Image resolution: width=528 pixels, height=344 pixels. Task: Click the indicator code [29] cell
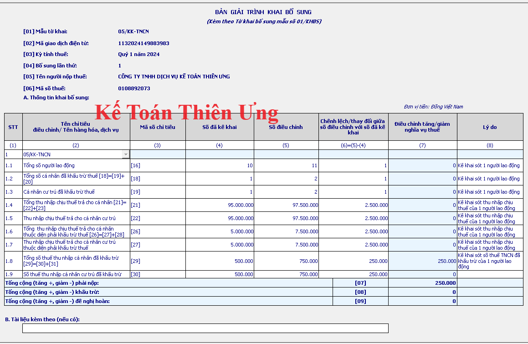[x=158, y=261]
